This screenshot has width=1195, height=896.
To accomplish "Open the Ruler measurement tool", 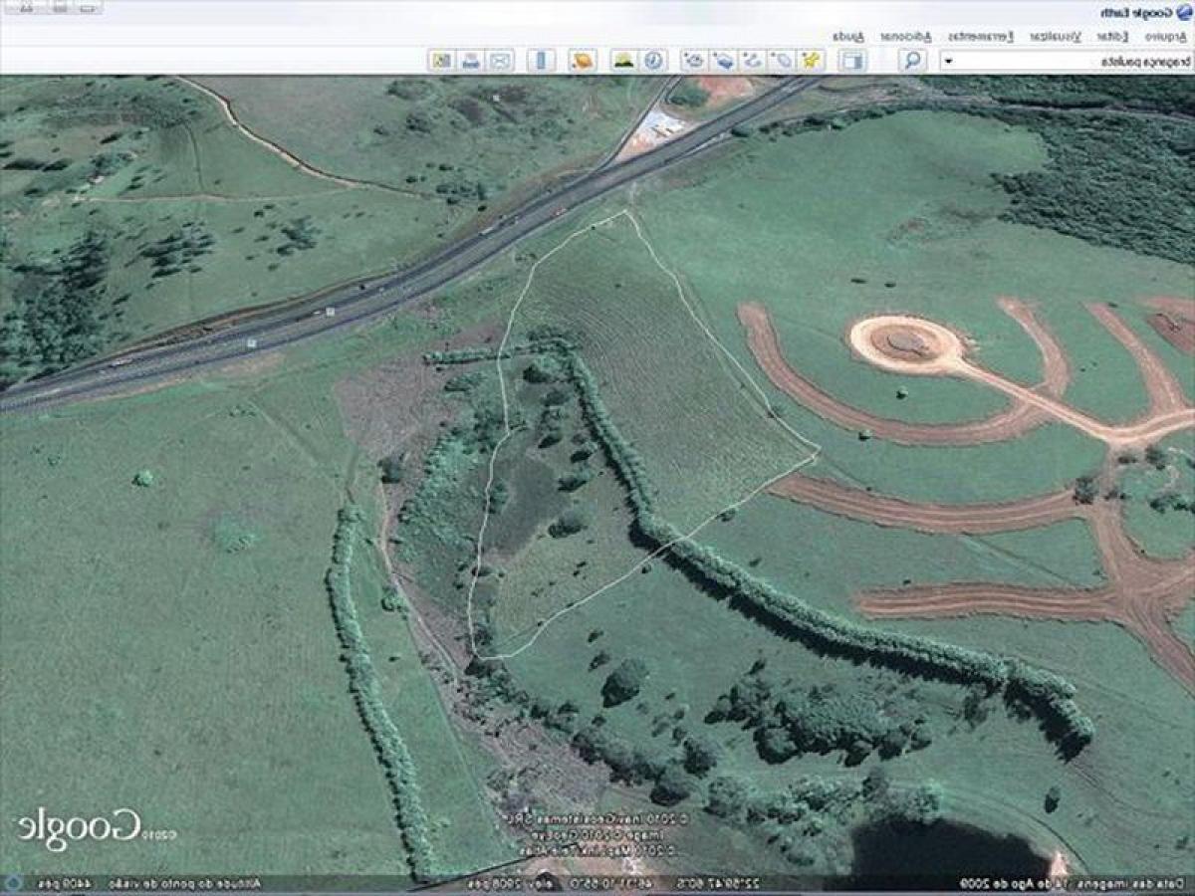I will (541, 58).
